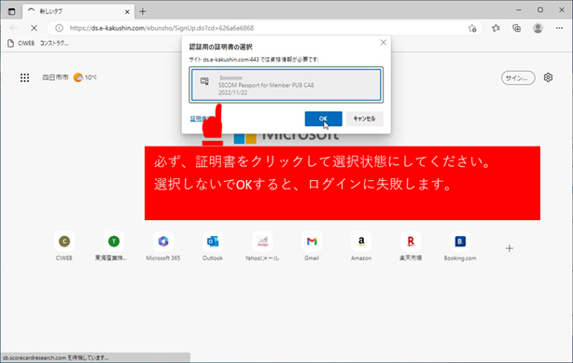Open the CIWEB bookmark in favorites bar

pos(21,43)
